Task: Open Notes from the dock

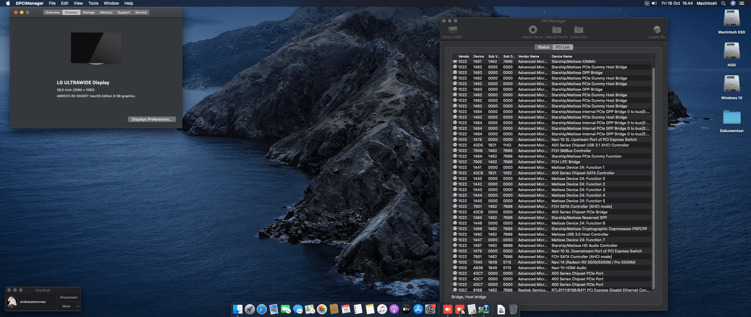Action: (x=370, y=309)
